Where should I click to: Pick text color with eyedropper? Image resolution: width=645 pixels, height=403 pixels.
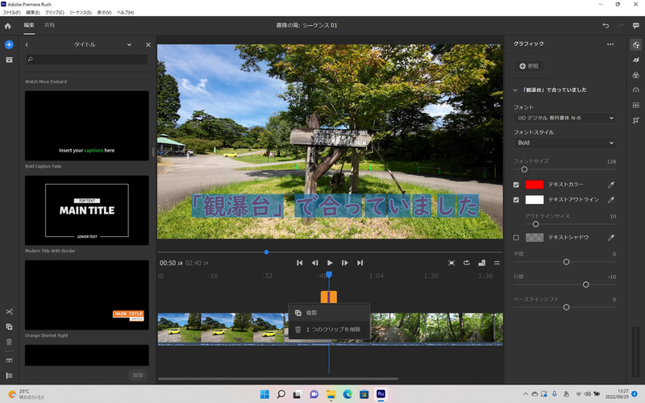point(610,185)
